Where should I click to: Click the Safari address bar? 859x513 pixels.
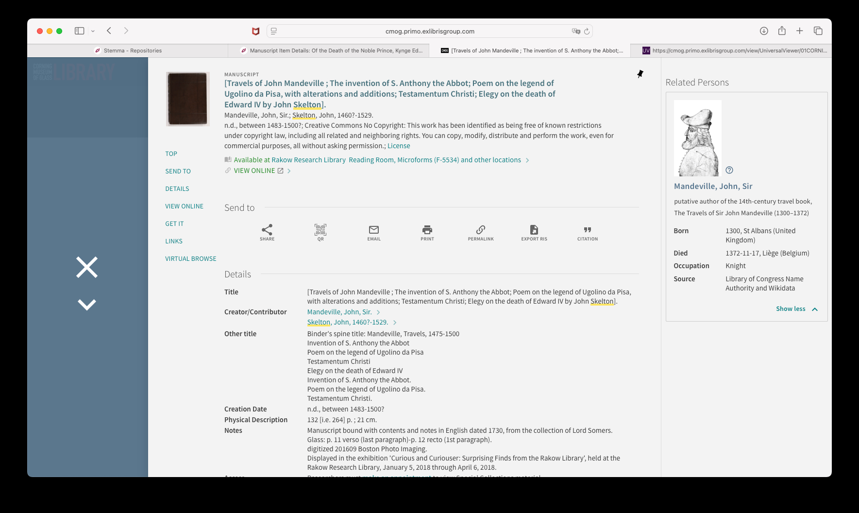click(x=429, y=31)
